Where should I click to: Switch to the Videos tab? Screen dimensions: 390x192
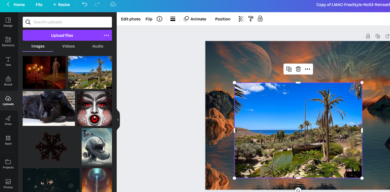tap(69, 46)
